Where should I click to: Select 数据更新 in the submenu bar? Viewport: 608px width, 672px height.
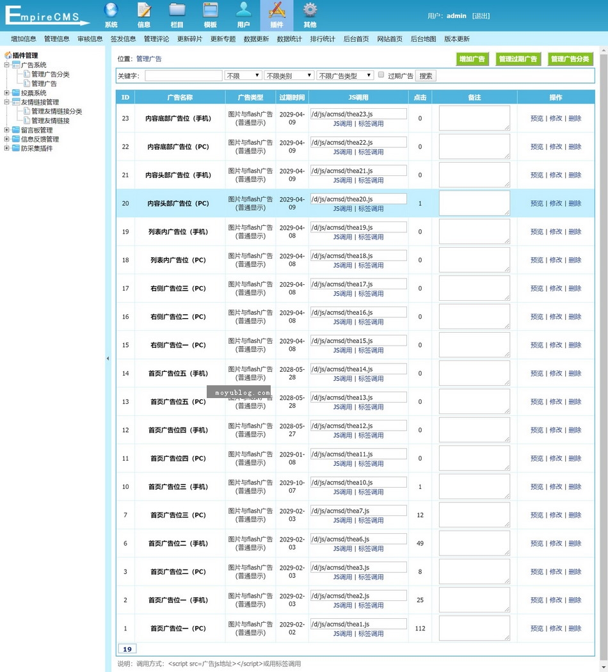click(256, 39)
